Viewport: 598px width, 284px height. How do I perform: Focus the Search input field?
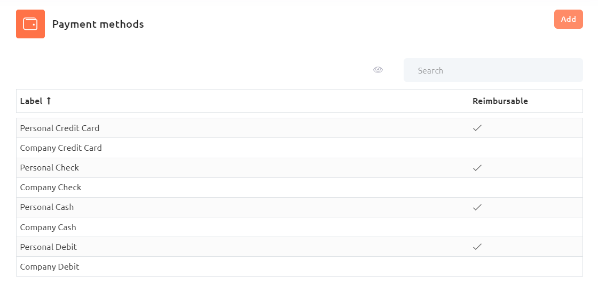click(493, 70)
